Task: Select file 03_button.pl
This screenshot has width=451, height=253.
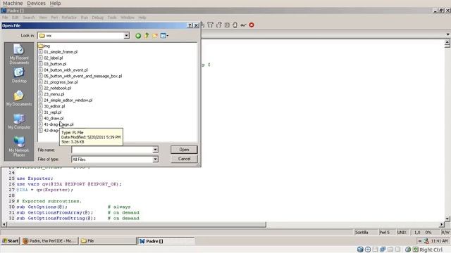Action: (x=52, y=64)
